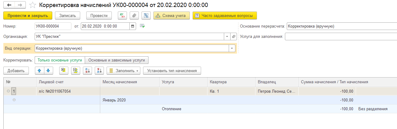Click 'Провести и закрыть' button
Screen dimensions: 397x129
point(28,15)
